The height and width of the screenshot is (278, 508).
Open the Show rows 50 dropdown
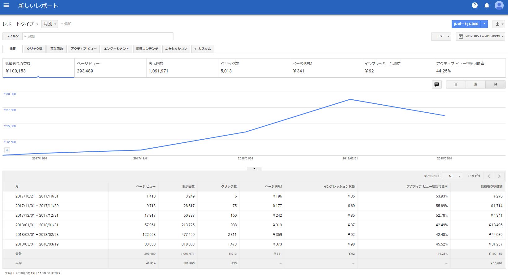452,176
